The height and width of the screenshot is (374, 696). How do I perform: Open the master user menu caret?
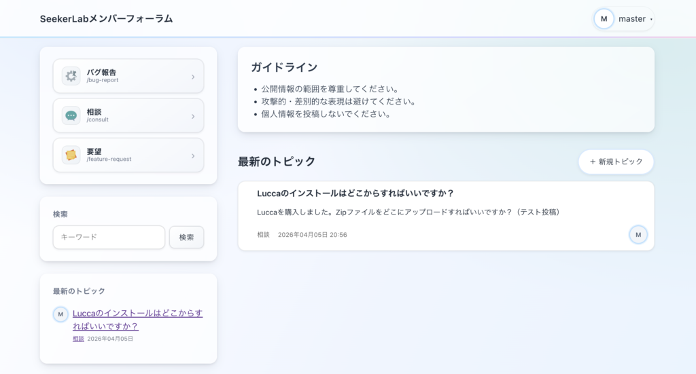[x=651, y=20]
